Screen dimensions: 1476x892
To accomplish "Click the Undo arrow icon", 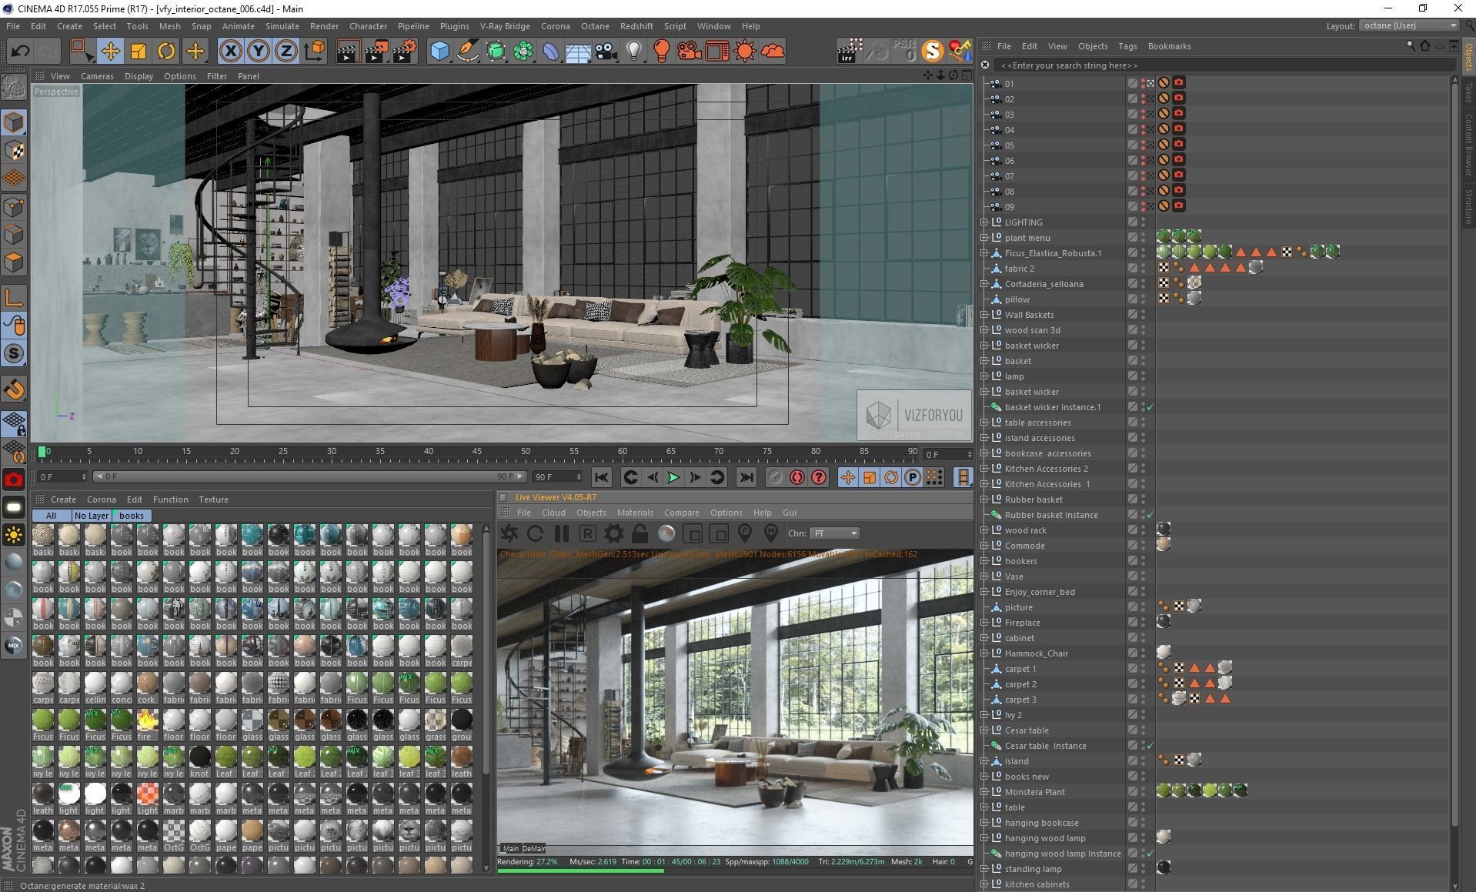I will 20,52.
